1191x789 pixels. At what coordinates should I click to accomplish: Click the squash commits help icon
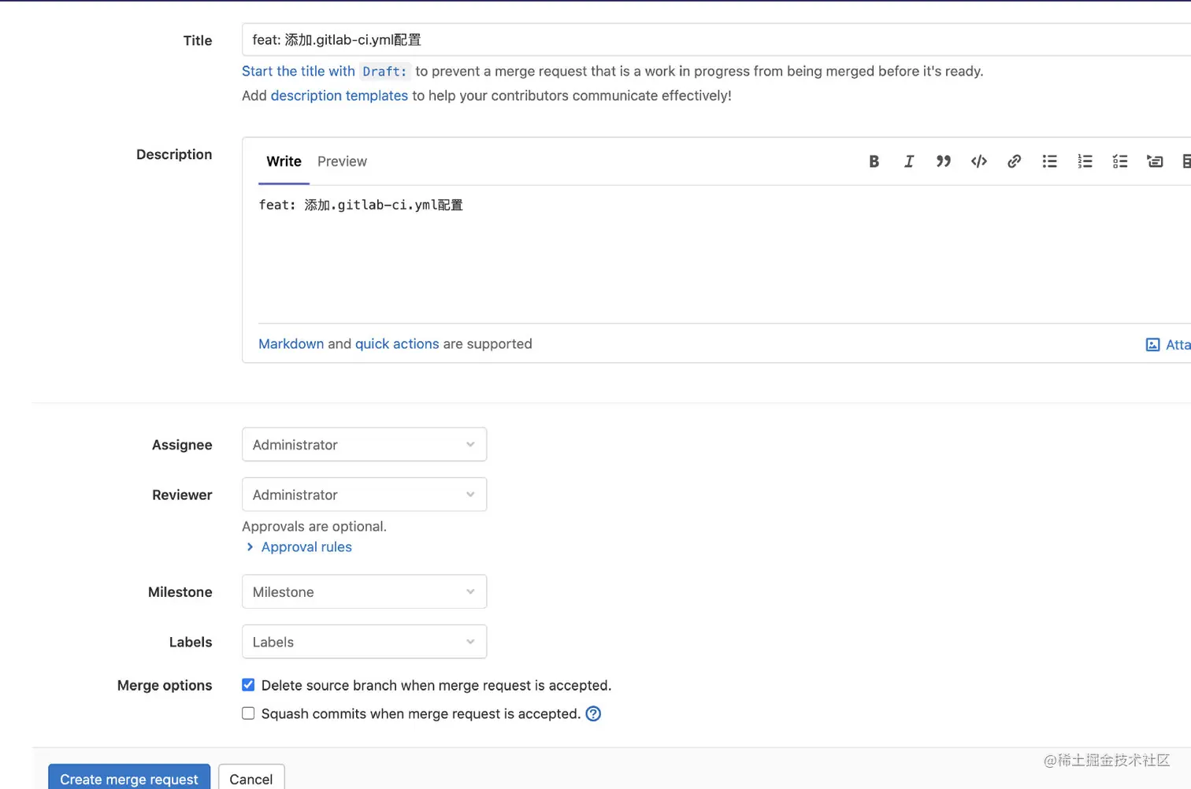[x=593, y=713]
